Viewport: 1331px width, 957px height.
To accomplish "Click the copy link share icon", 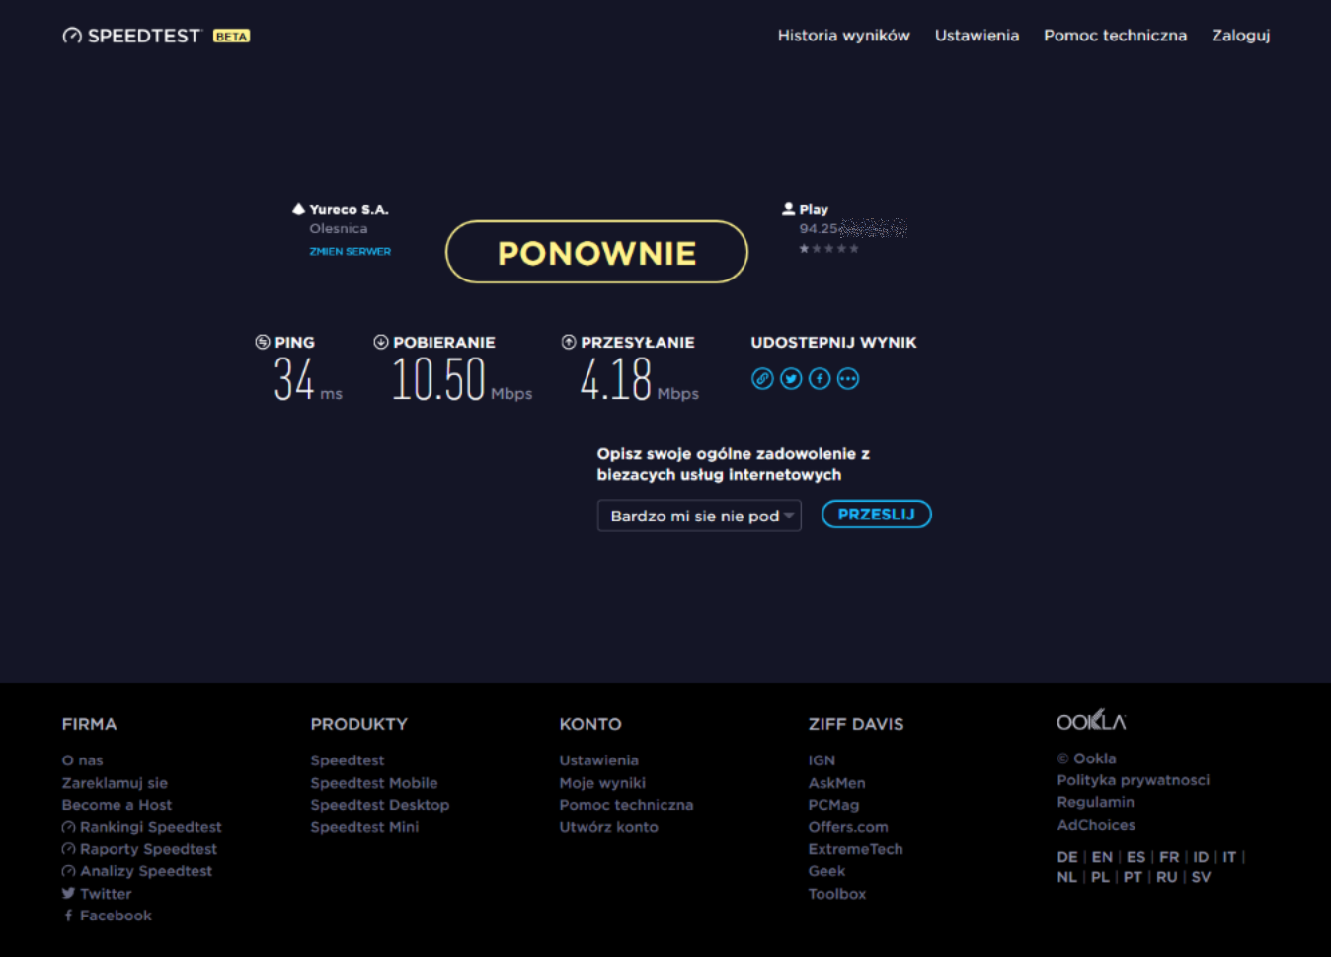I will coord(762,379).
